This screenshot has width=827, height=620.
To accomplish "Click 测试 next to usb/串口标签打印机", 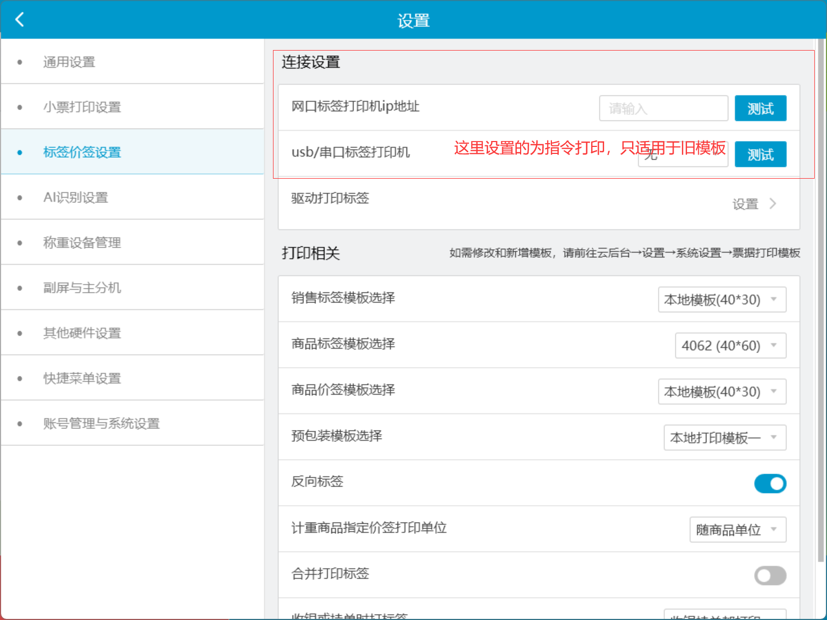I will 760,154.
